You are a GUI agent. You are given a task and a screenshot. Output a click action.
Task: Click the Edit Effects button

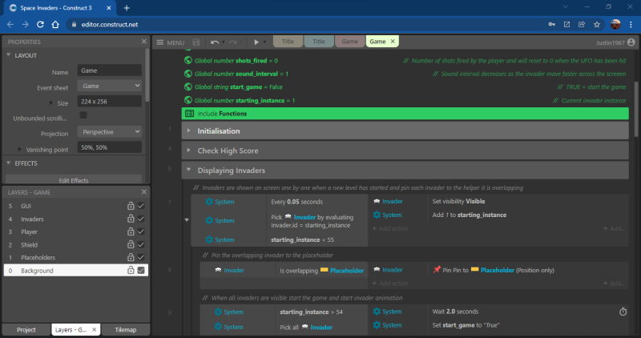tap(74, 180)
